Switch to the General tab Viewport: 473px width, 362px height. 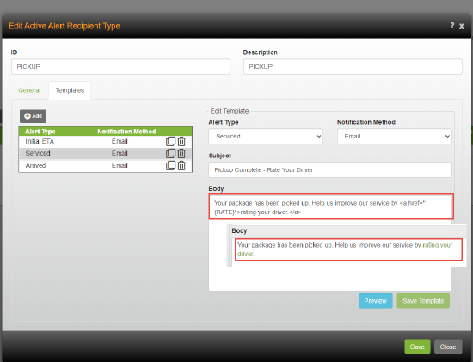(x=29, y=90)
